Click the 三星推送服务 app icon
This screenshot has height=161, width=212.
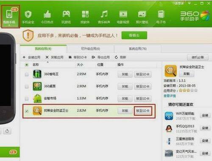[x=169, y=141]
